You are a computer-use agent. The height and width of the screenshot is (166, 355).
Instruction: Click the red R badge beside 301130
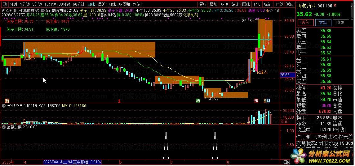click(335, 6)
